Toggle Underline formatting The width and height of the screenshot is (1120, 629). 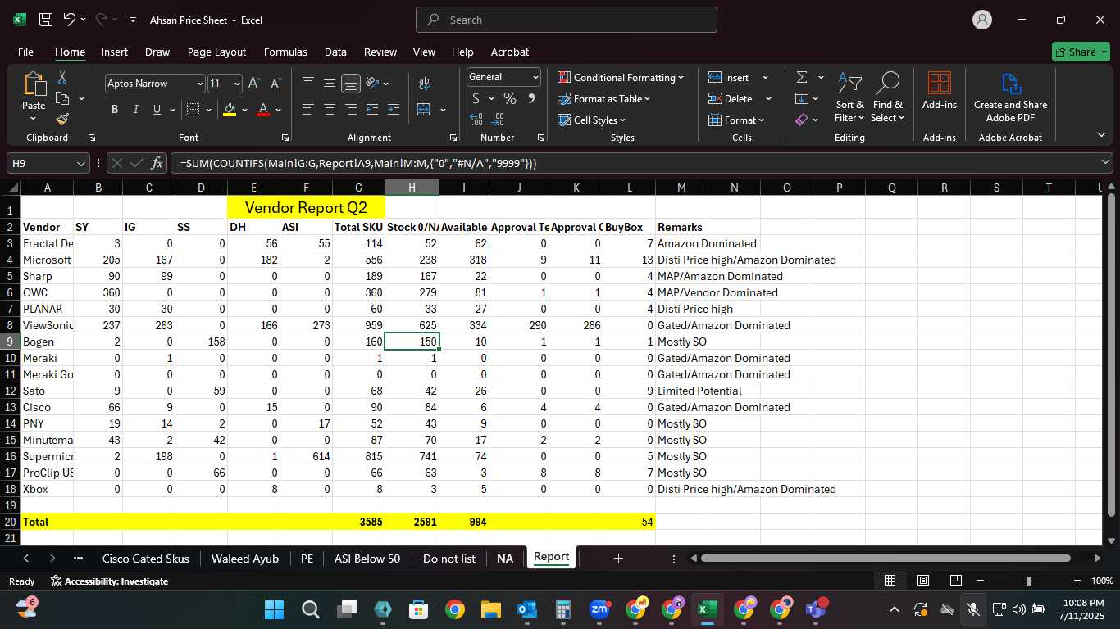(157, 109)
